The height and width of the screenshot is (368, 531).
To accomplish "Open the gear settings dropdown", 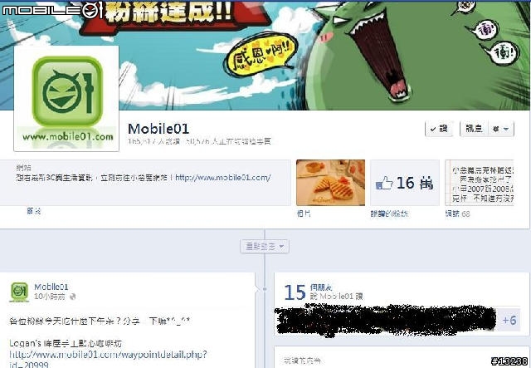I will pos(501,129).
